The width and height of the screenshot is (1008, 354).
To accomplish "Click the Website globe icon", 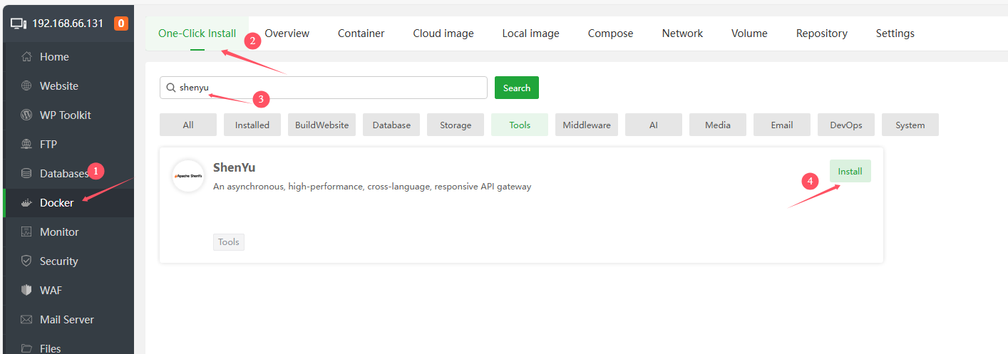I will [x=26, y=86].
